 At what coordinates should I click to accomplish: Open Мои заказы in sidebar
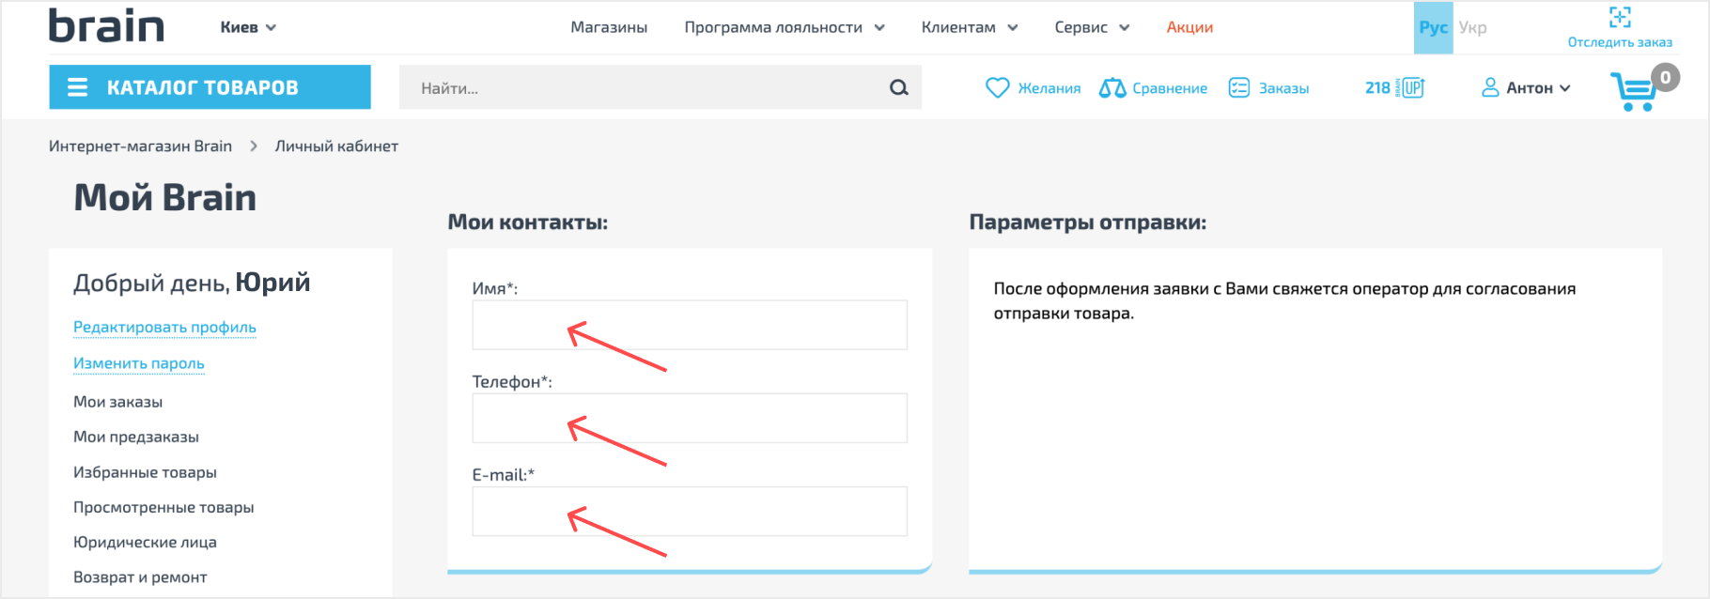point(117,402)
